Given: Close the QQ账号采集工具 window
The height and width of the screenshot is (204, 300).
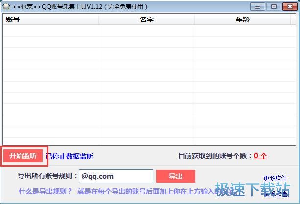Looking at the screenshot, I should point(290,7).
